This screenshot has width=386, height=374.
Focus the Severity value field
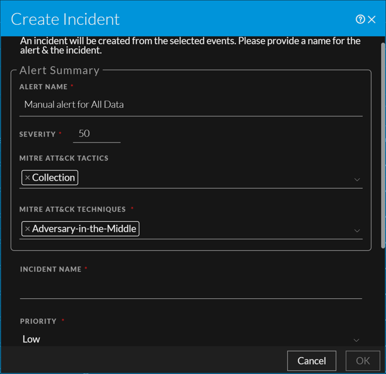point(96,133)
